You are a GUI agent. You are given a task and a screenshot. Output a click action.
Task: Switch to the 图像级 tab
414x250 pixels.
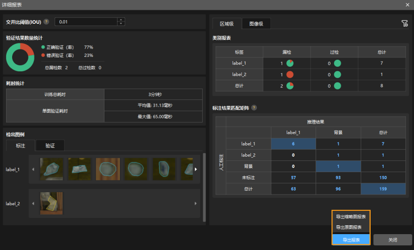pos(256,23)
